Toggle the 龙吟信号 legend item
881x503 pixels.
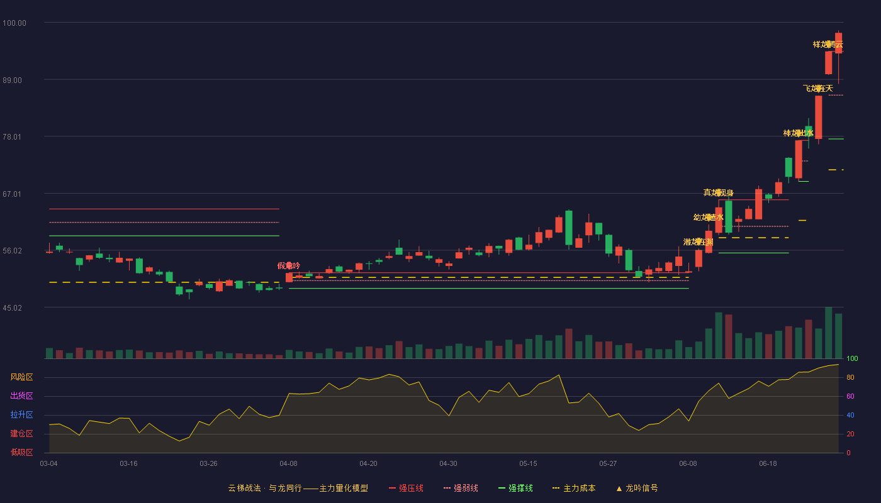point(636,488)
